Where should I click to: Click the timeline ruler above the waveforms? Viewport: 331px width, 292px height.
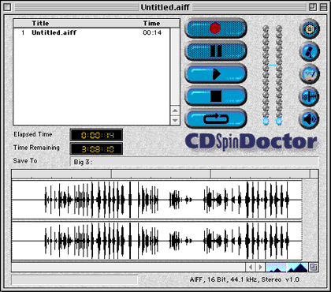tap(165, 174)
